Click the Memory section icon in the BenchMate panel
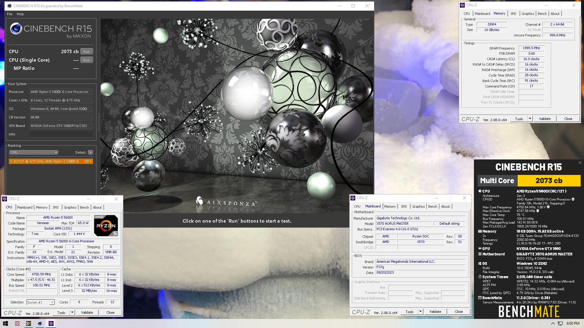This screenshot has width=584, height=328. [480, 231]
